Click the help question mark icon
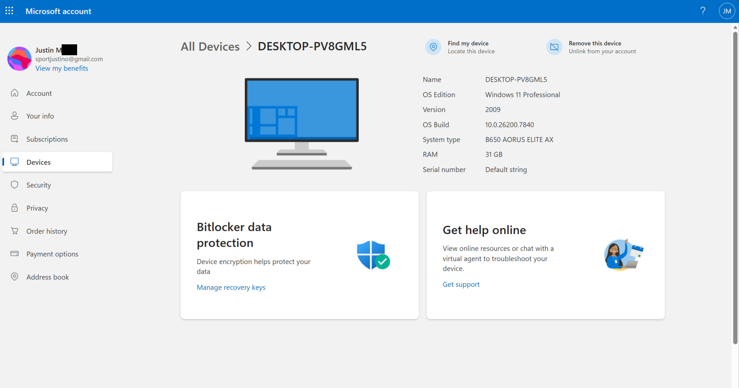The width and height of the screenshot is (739, 388). click(x=703, y=11)
